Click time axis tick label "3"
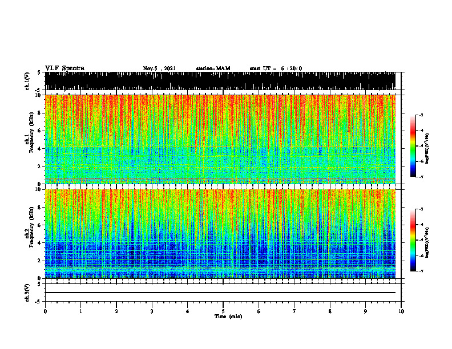This screenshot has height=349, width=452. pos(152,311)
